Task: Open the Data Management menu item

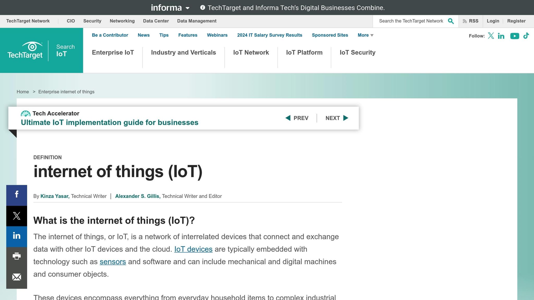Action: 197,21
